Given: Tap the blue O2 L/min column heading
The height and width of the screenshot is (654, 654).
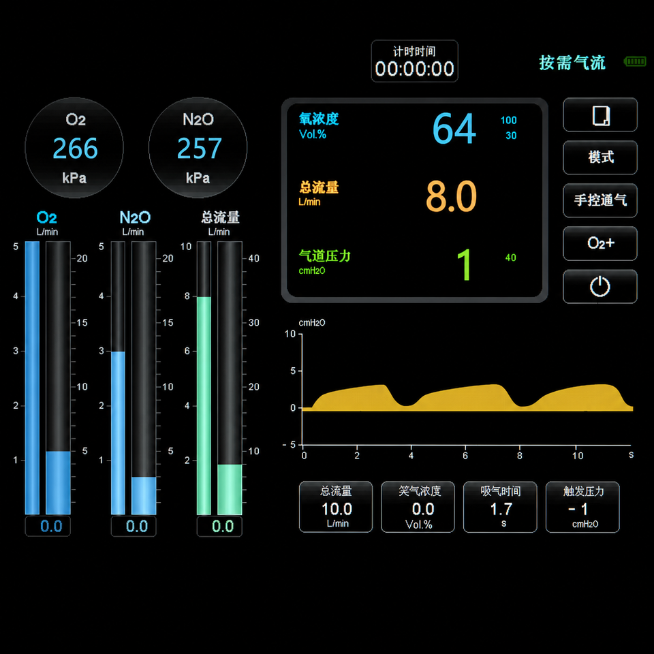Looking at the screenshot, I should point(47,223).
